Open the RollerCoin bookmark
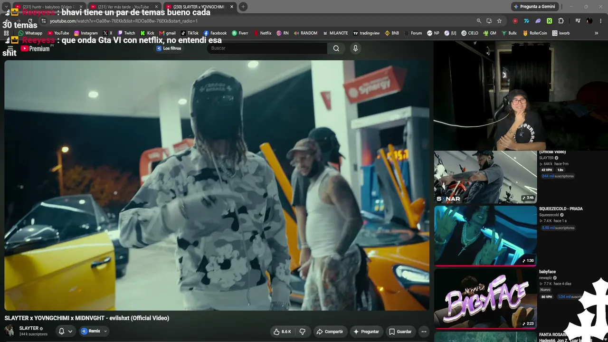The width and height of the screenshot is (608, 342). click(534, 33)
